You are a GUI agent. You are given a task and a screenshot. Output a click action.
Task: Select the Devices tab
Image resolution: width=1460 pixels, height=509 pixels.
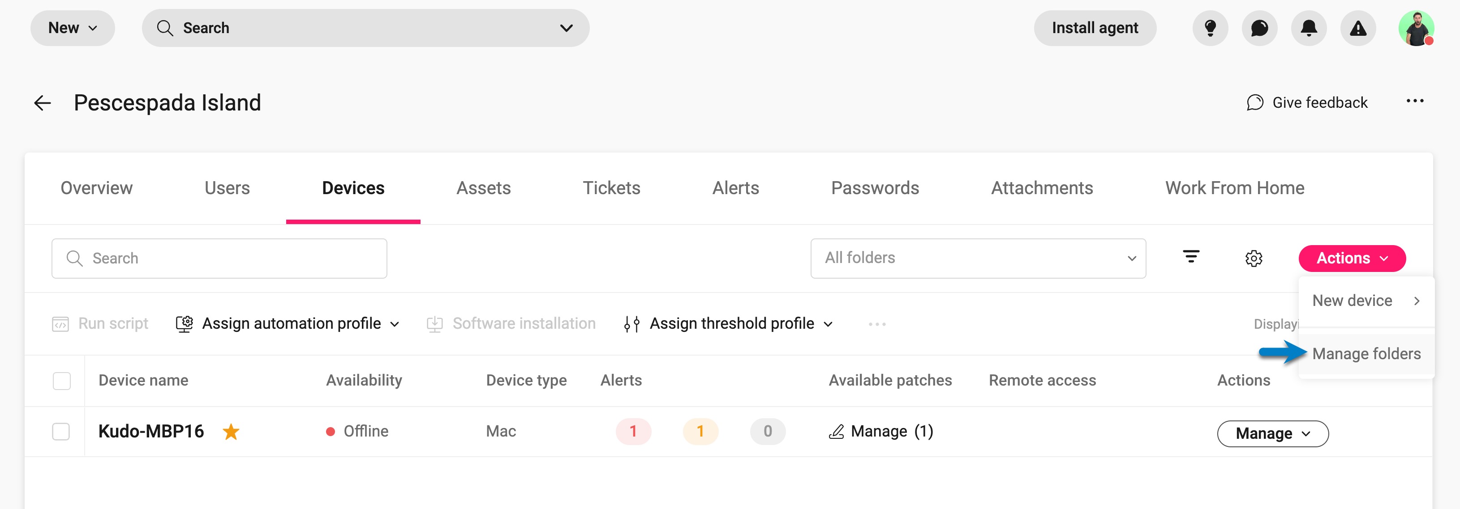point(353,188)
